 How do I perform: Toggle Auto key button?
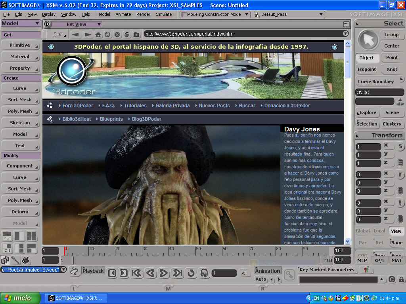[x=261, y=279]
